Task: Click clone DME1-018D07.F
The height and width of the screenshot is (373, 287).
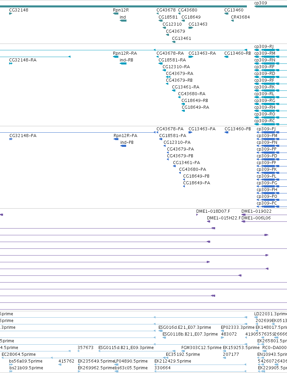Action: coord(213,211)
